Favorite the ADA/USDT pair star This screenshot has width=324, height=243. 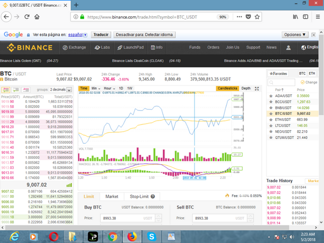point(271,96)
